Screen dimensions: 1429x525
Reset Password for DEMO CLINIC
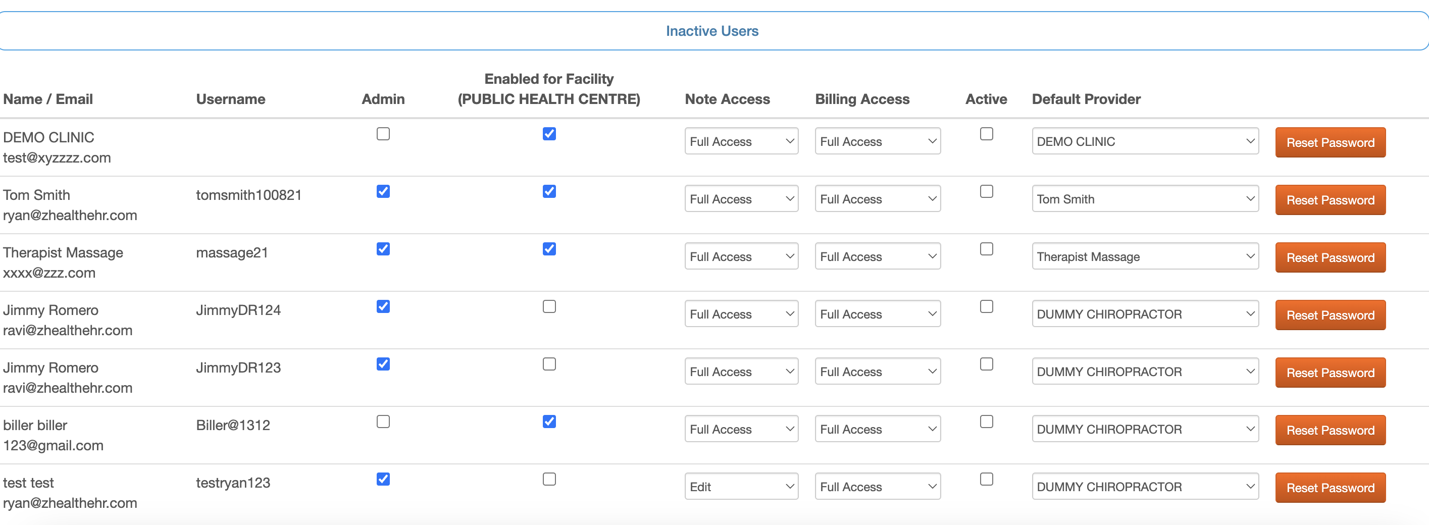click(1330, 142)
